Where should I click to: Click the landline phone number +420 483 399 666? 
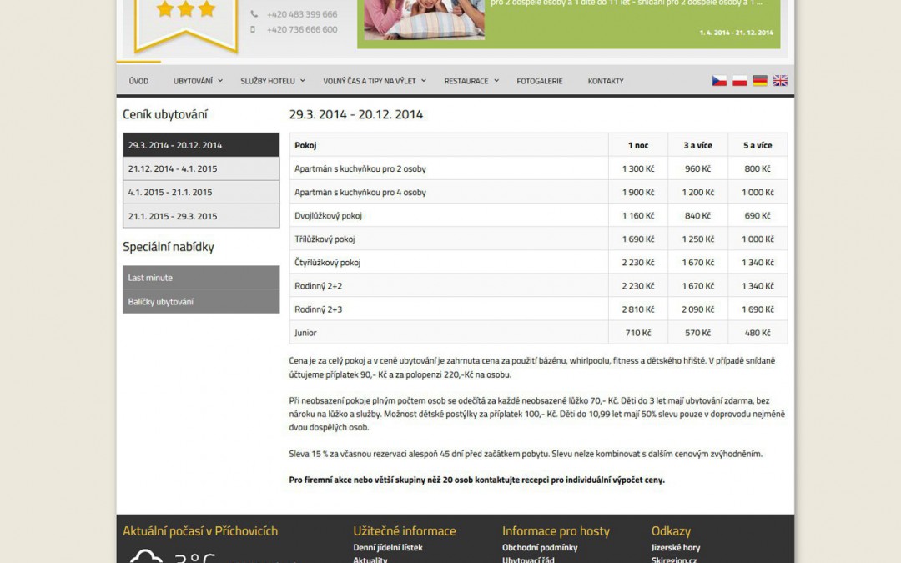coord(302,14)
